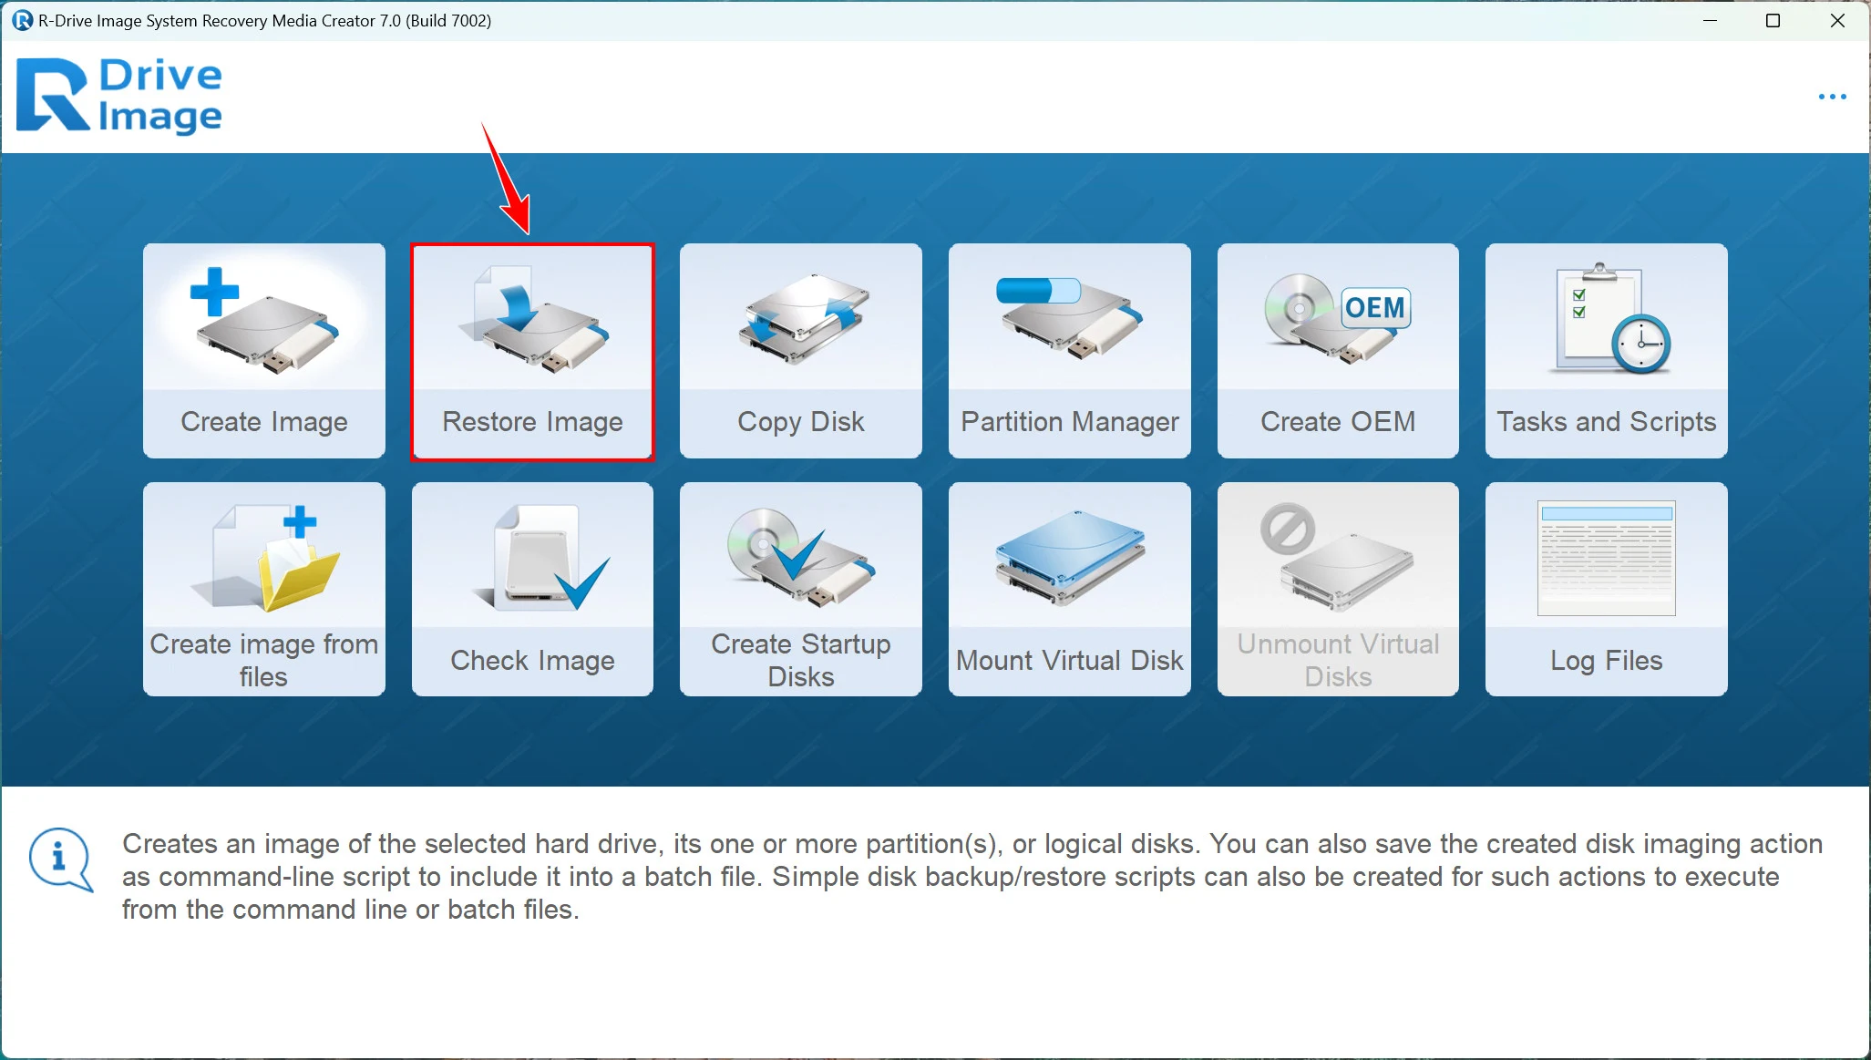Click the description text starting 'Creates an image'
Viewport: 1871px width, 1060px height.
tap(972, 876)
